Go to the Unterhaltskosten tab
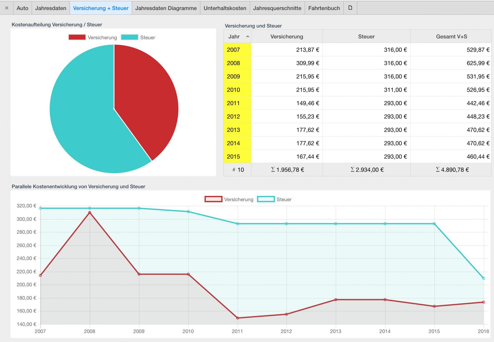 pyautogui.click(x=225, y=8)
